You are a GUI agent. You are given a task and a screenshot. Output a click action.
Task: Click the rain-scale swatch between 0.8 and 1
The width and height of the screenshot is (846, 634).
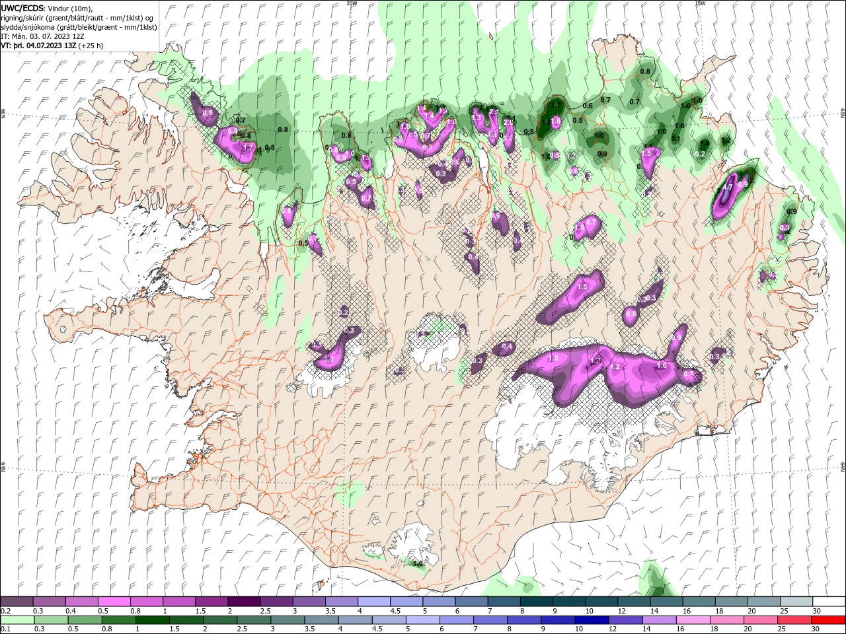click(118, 620)
